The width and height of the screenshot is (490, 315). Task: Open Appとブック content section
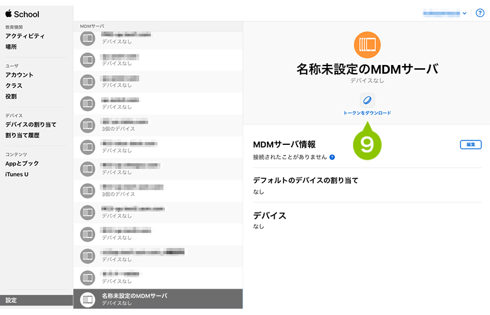click(x=22, y=163)
